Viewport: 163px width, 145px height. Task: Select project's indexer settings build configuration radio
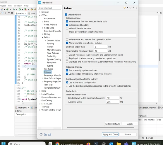67,86
